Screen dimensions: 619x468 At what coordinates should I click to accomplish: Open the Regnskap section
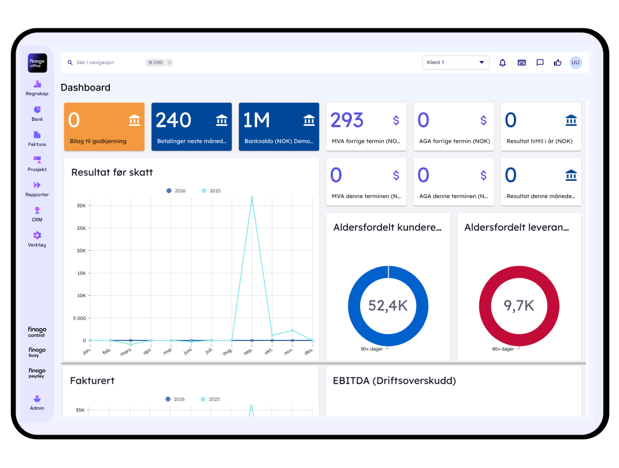tap(36, 87)
